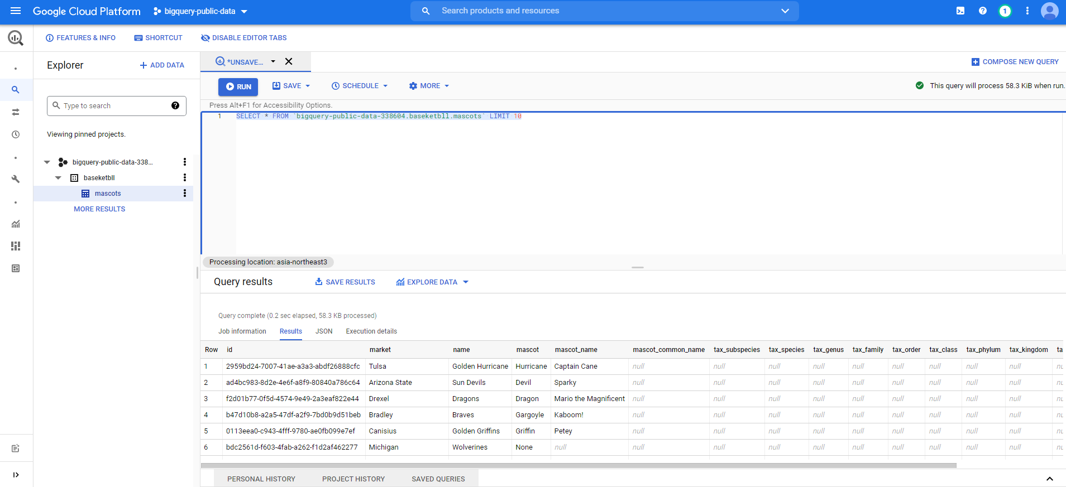Click the BigQuery logo icon
This screenshot has width=1066, height=487.
pyautogui.click(x=16, y=38)
